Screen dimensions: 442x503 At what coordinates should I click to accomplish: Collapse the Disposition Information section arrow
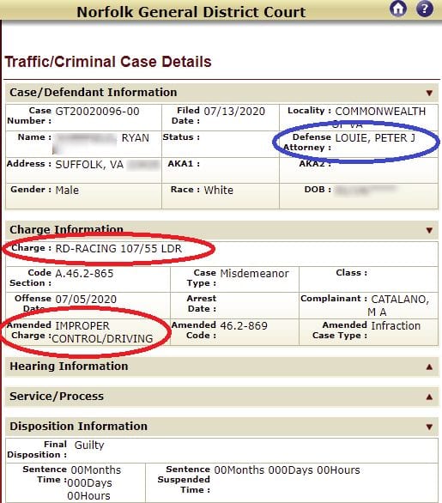point(429,427)
